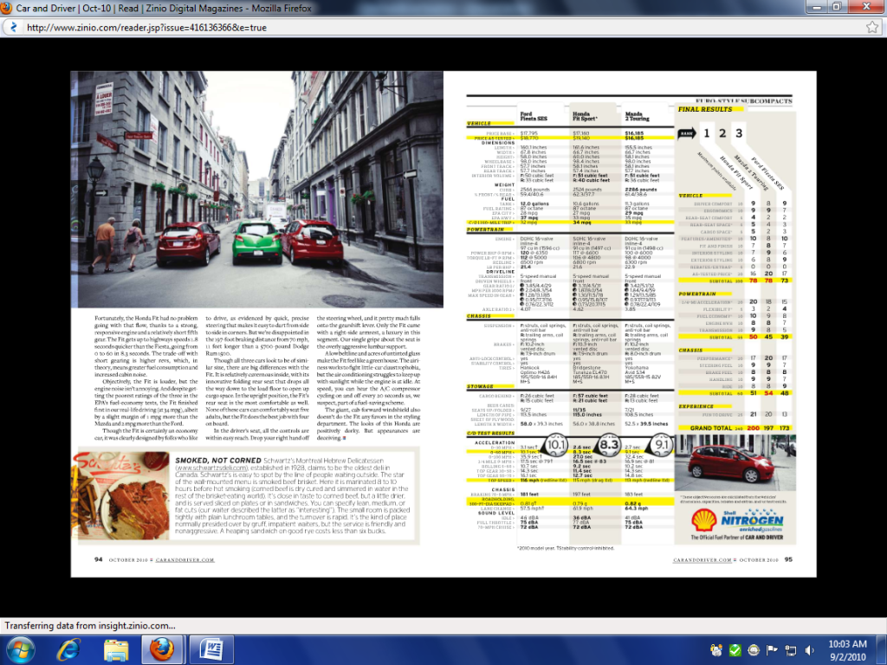This screenshot has height=665, width=887.
Task: Open the Windows Start menu
Action: tap(21, 649)
